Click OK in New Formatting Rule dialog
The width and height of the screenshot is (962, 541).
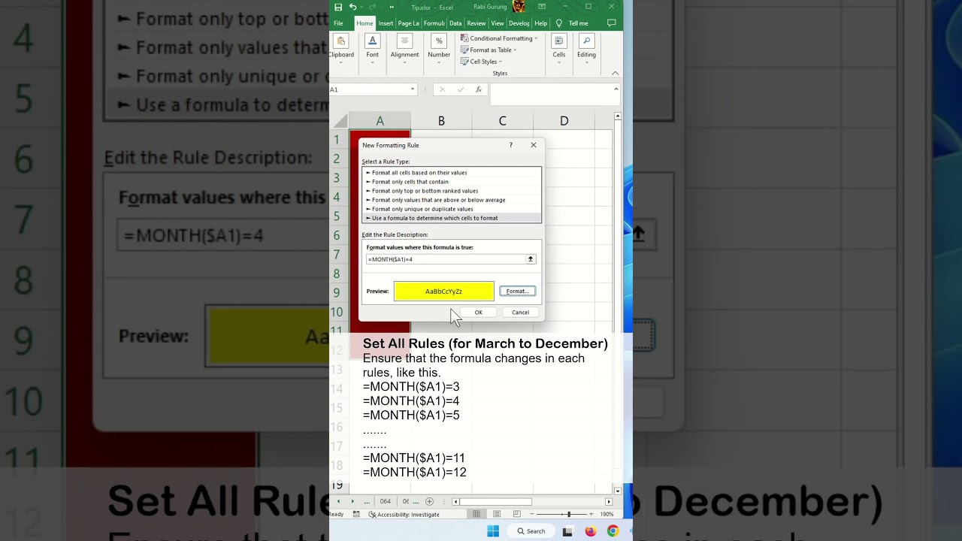point(478,313)
